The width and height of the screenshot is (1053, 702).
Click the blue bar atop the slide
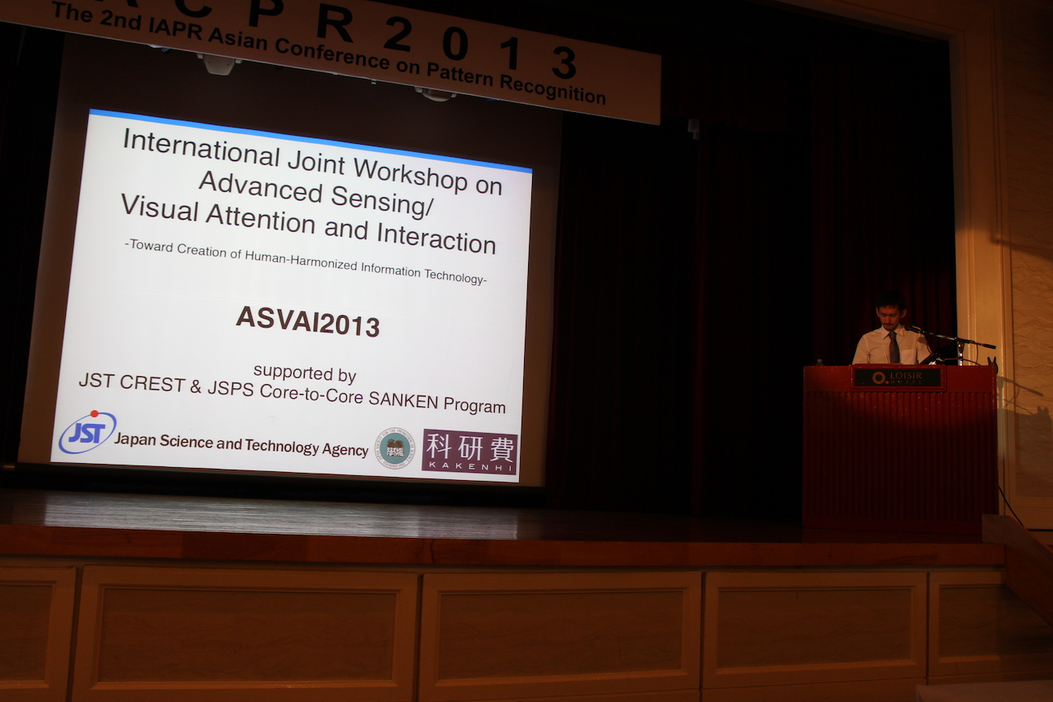(309, 139)
